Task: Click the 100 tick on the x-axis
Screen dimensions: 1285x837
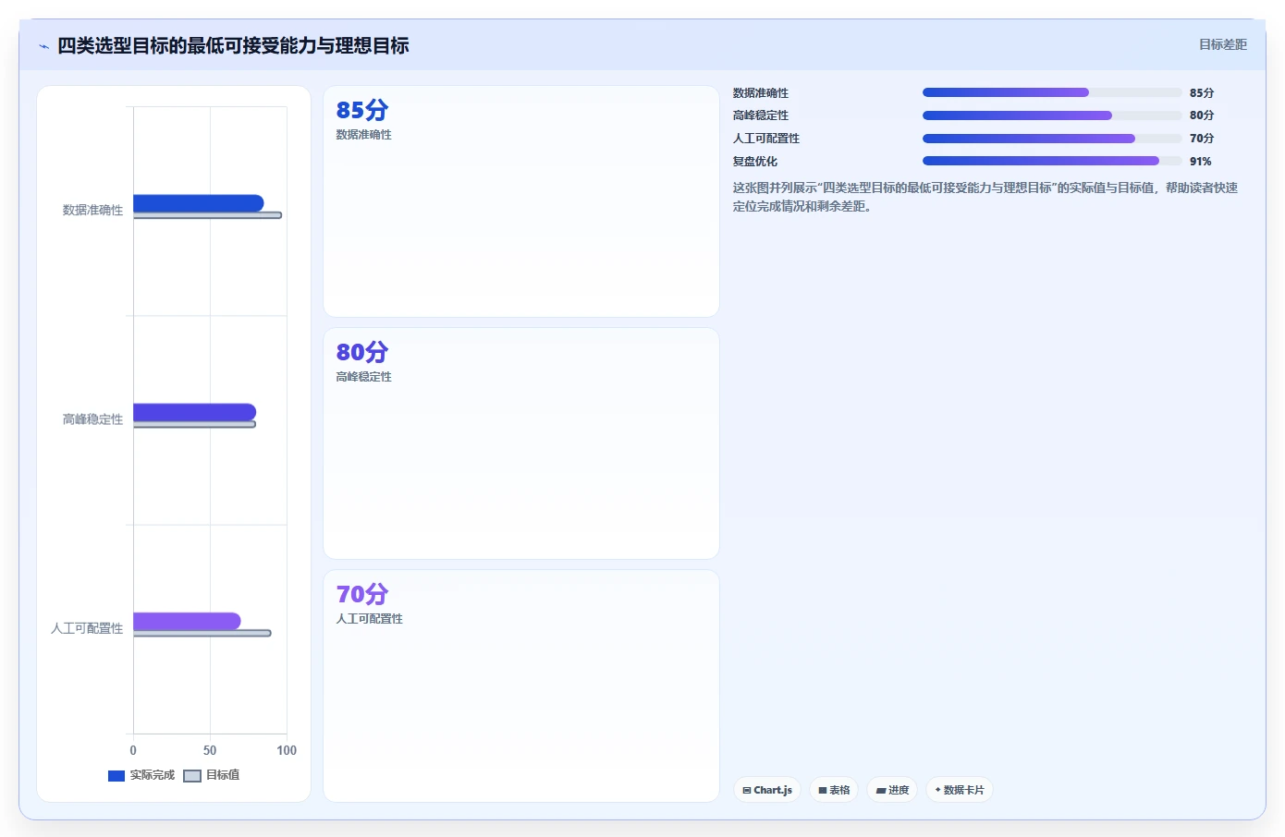Action: coord(287,751)
